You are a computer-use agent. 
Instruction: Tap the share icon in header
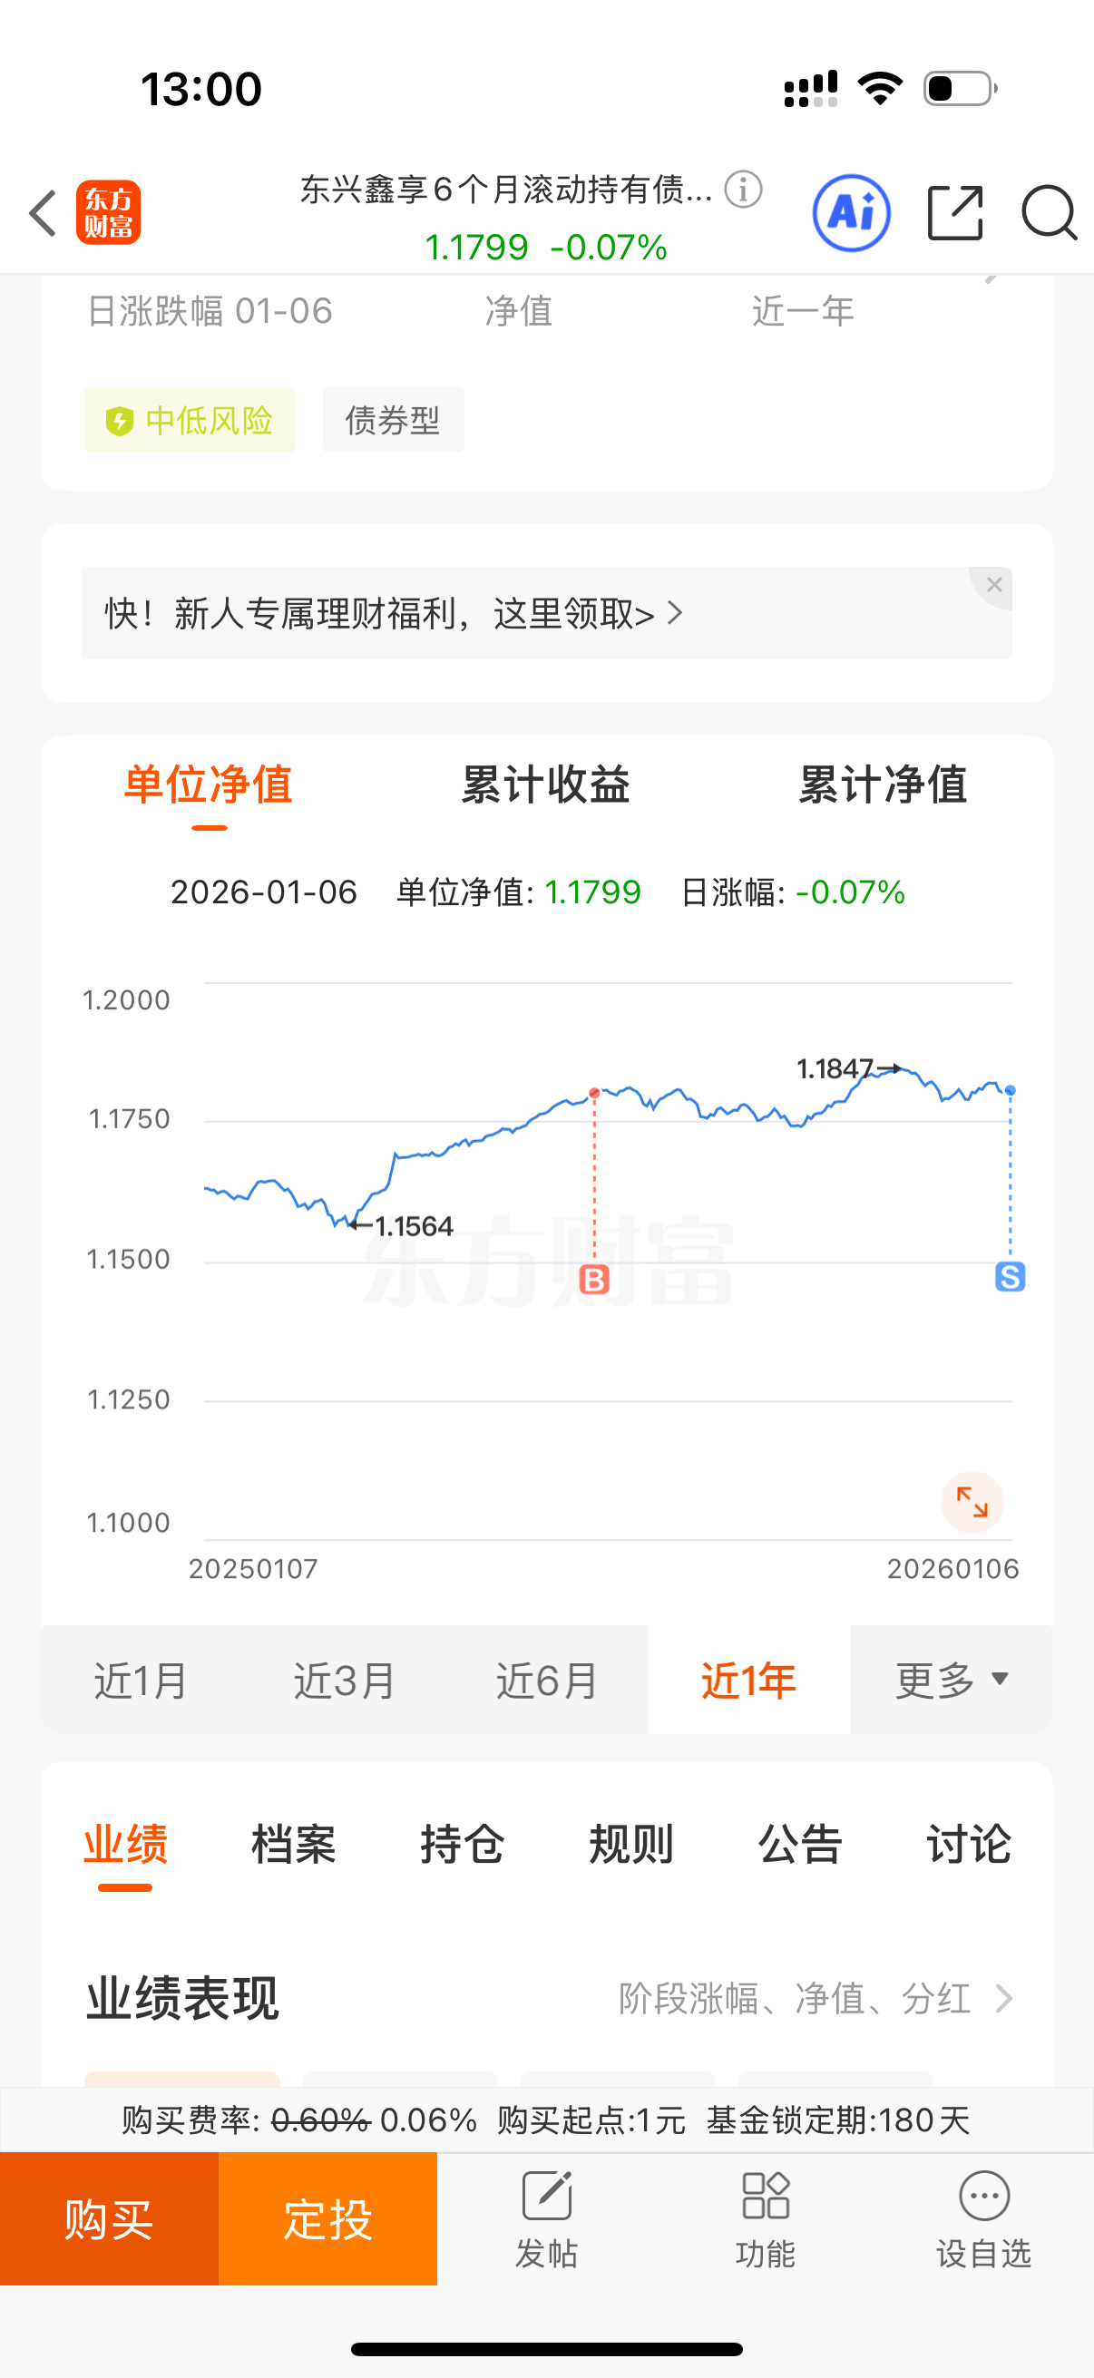click(x=954, y=213)
